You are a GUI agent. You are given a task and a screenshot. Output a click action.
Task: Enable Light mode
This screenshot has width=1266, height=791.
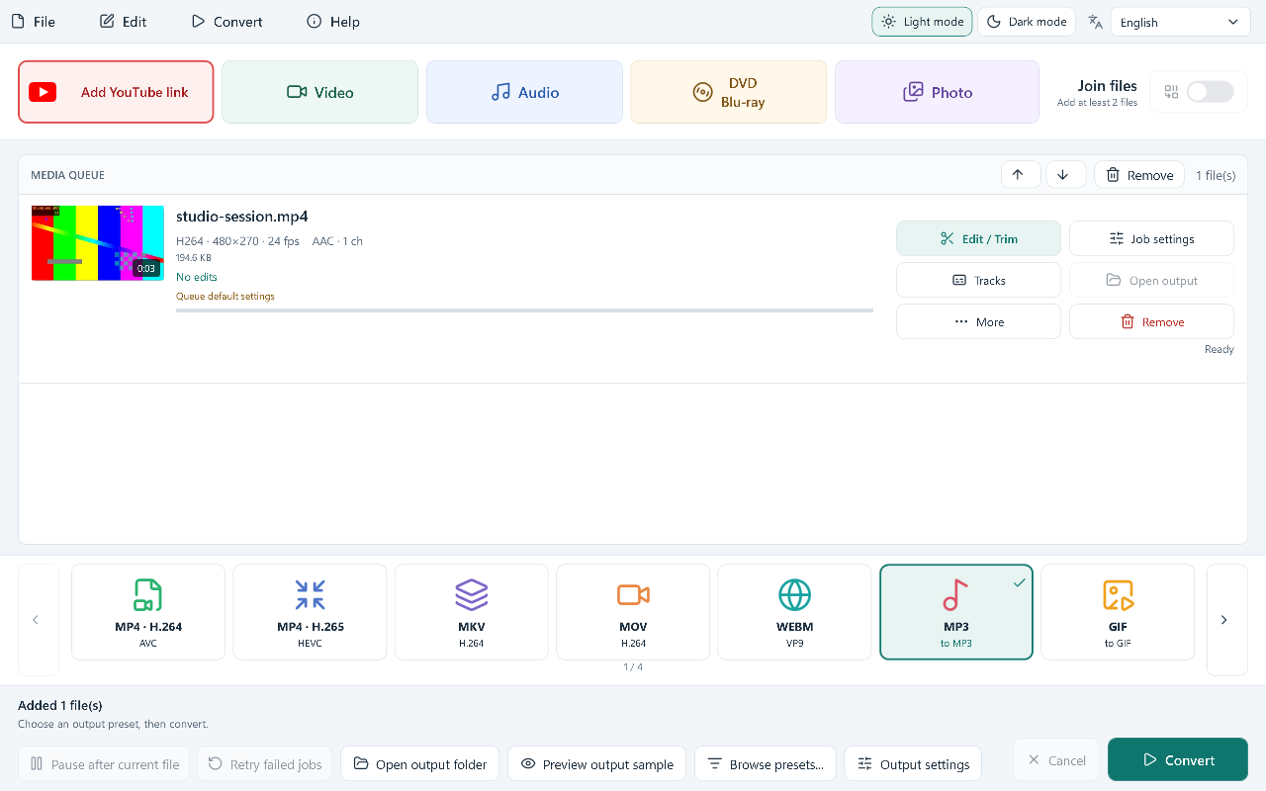(x=922, y=22)
